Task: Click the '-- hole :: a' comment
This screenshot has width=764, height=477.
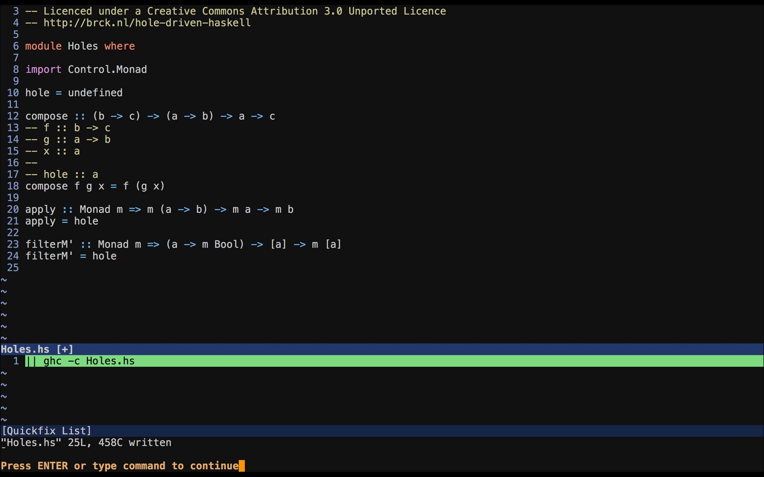Action: pos(62,174)
